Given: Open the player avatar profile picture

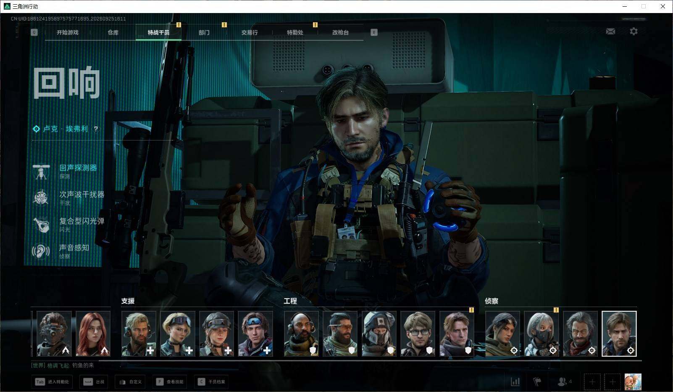Looking at the screenshot, I should click(x=633, y=381).
